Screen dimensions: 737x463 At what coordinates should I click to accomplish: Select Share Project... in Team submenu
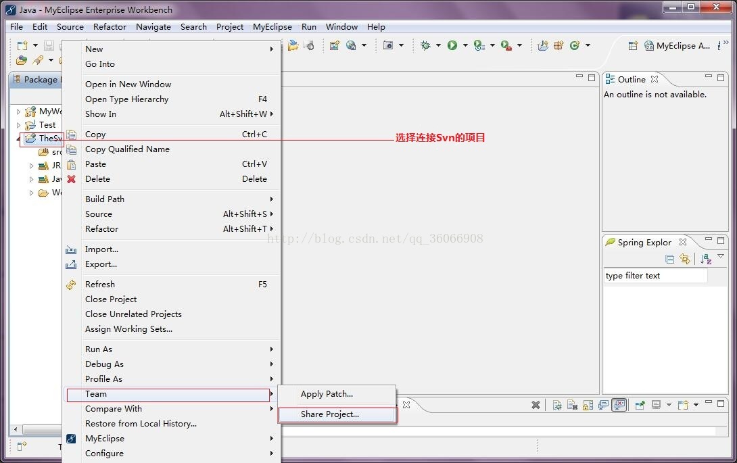(337, 414)
